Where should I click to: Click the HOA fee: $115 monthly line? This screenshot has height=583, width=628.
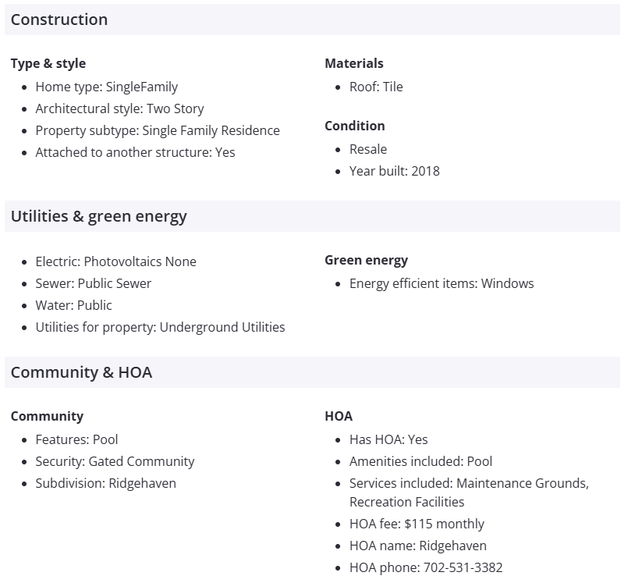pos(417,524)
